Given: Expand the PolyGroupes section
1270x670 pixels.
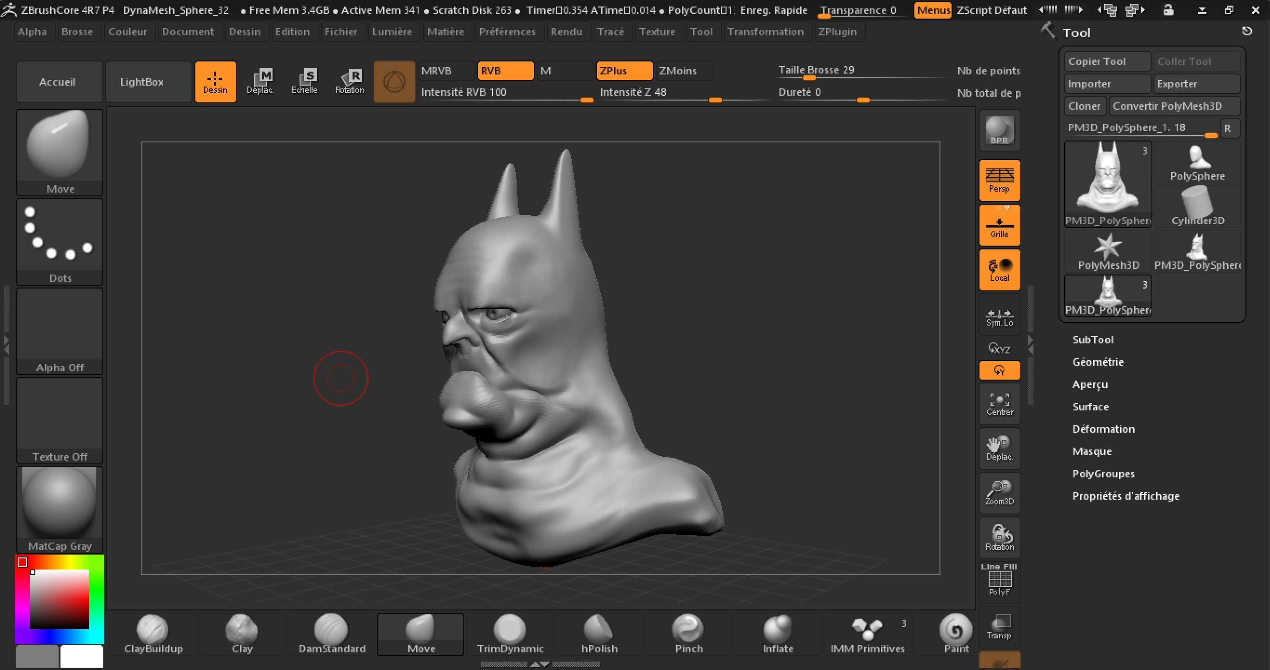Looking at the screenshot, I should click(x=1103, y=474).
